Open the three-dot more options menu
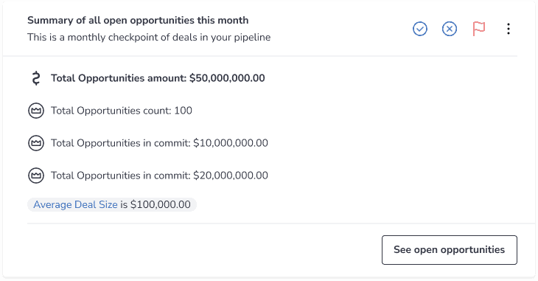538x281 pixels. (509, 29)
